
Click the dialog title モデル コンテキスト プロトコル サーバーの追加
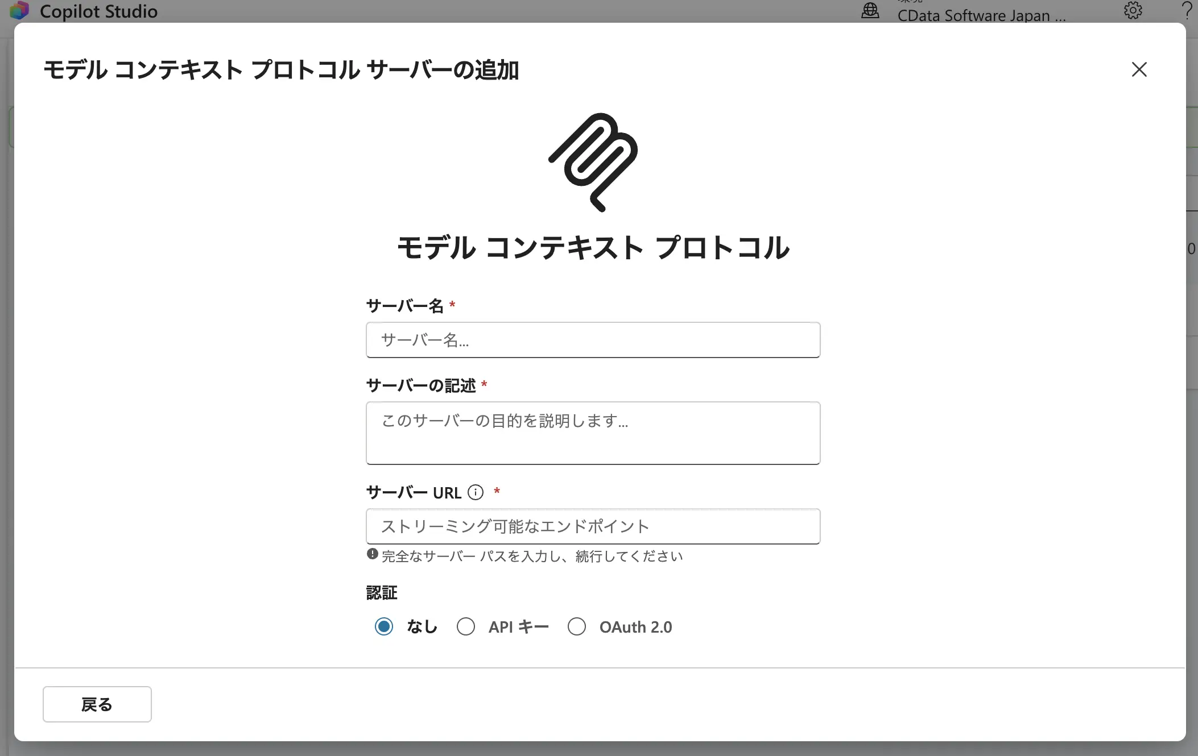pyautogui.click(x=282, y=69)
